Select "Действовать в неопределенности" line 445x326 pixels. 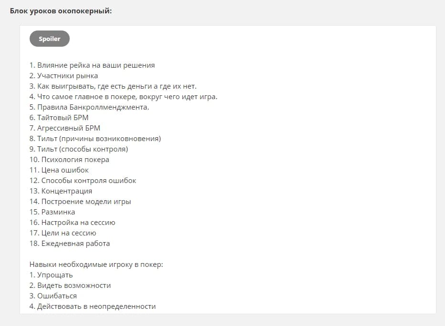pyautogui.click(x=93, y=306)
